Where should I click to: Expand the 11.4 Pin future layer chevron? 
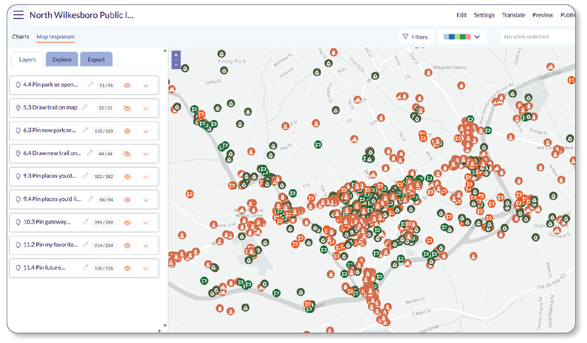pos(145,268)
